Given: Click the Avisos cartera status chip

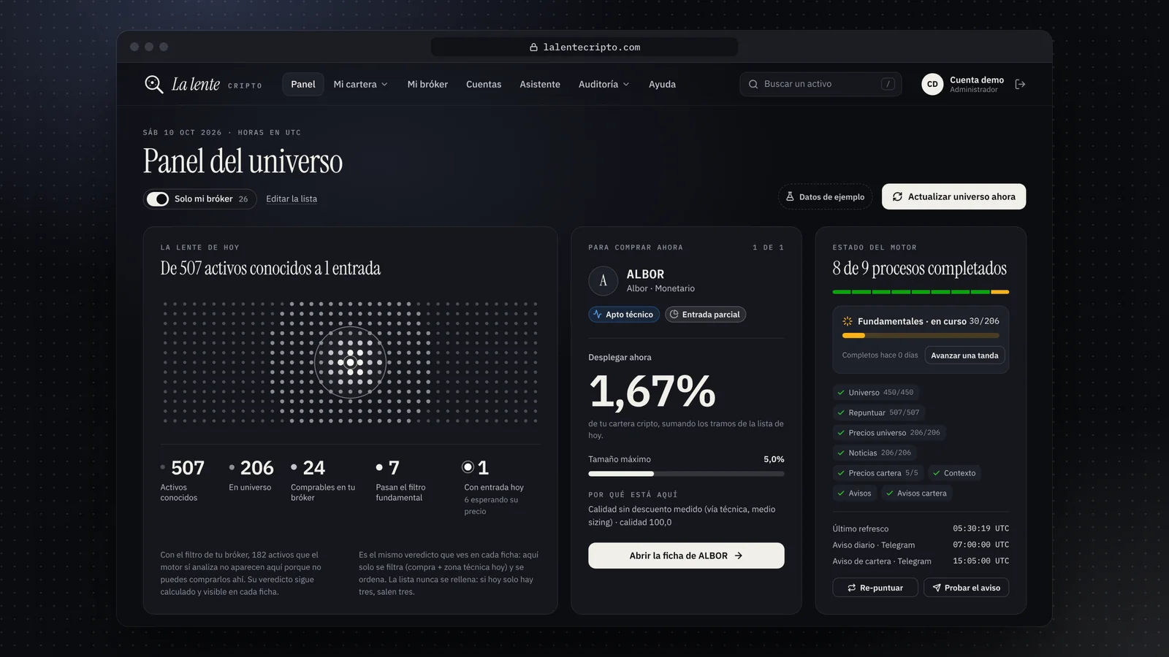Looking at the screenshot, I should pyautogui.click(x=917, y=493).
